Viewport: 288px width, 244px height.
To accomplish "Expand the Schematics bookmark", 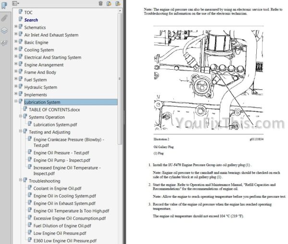I will [x=16, y=27].
